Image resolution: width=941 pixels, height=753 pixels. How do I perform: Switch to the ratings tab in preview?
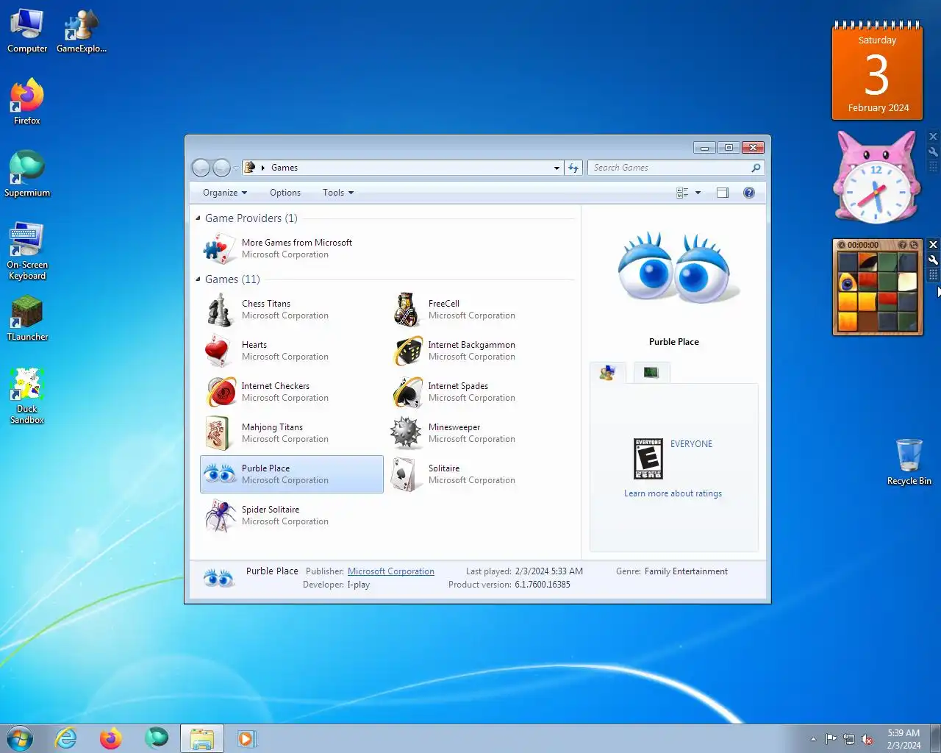click(x=607, y=373)
